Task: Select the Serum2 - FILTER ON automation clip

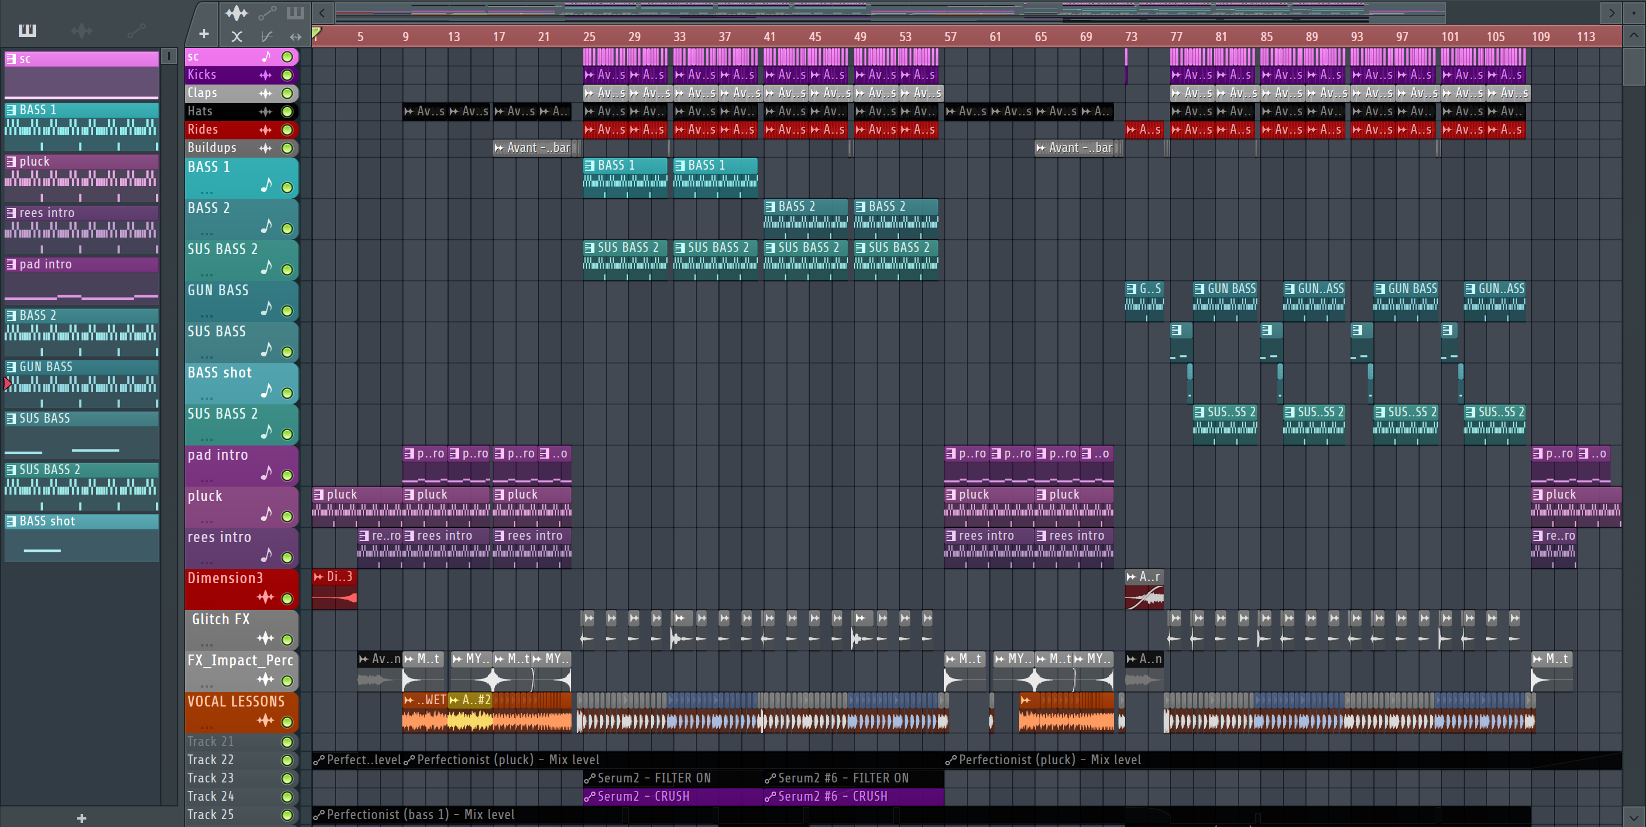Action: 673,778
